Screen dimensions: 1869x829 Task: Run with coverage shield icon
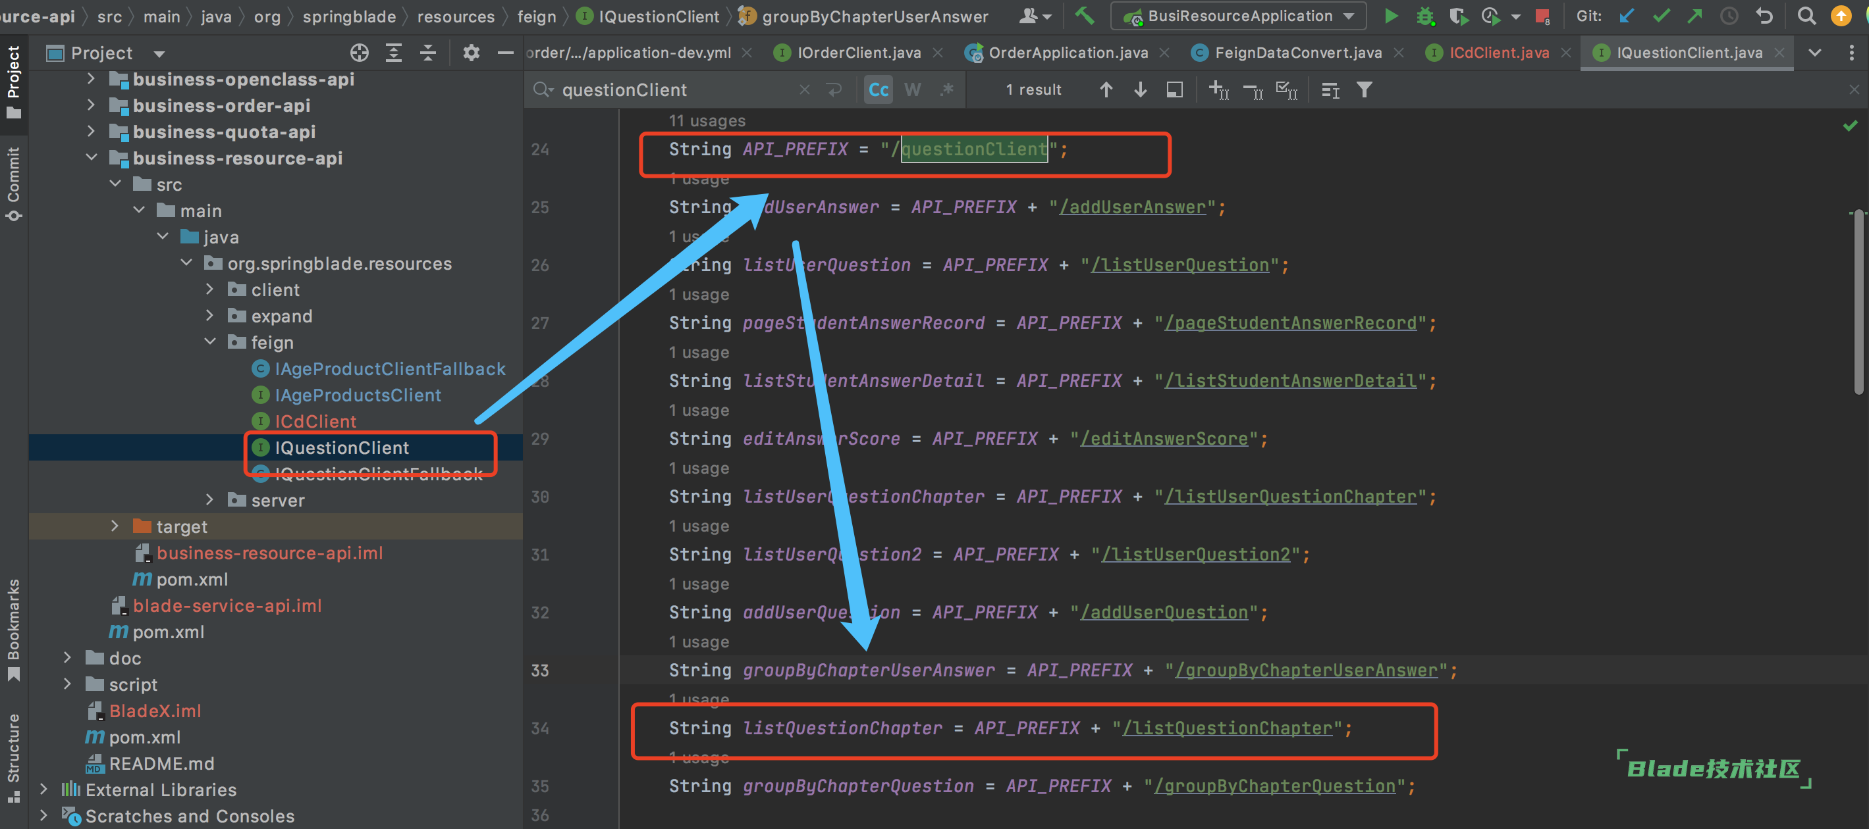click(x=1458, y=16)
